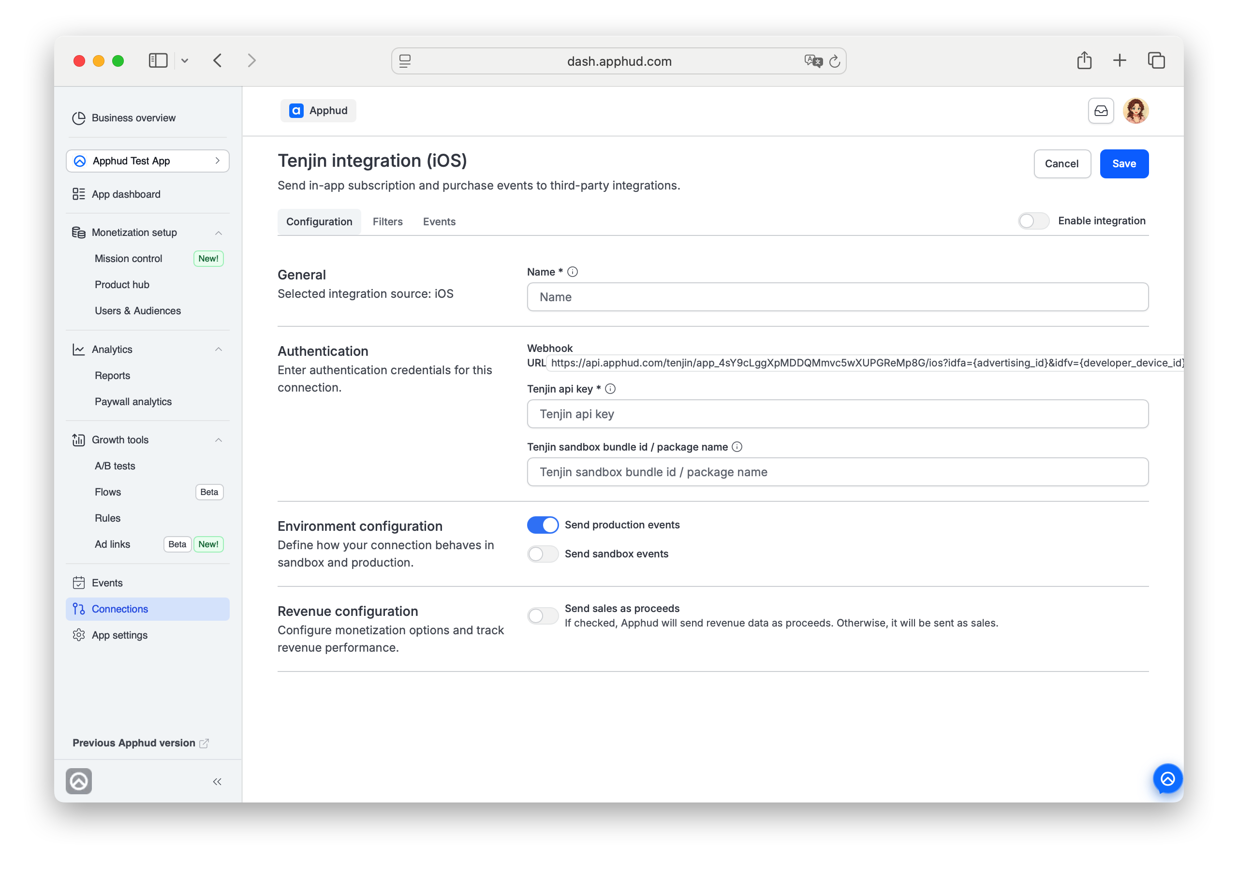Click the Apphud Test App logo icon

point(80,161)
